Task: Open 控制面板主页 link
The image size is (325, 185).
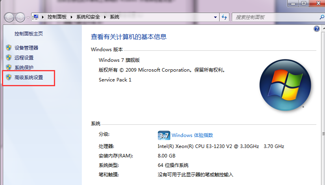Action: coord(29,33)
